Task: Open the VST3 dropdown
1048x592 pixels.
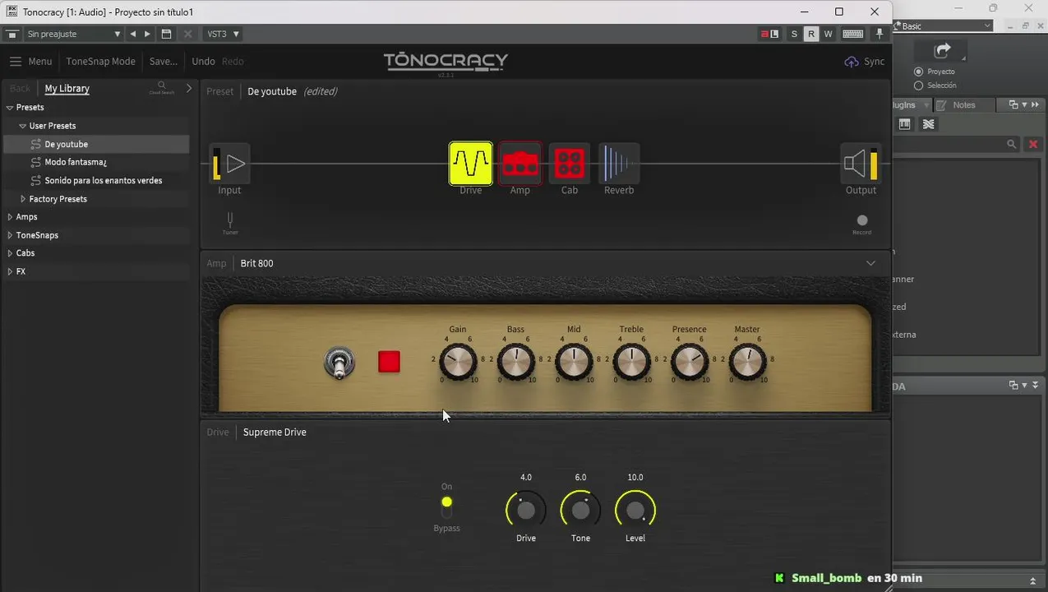Action: pyautogui.click(x=222, y=34)
